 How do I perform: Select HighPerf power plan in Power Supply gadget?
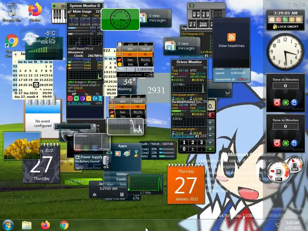click(79, 168)
